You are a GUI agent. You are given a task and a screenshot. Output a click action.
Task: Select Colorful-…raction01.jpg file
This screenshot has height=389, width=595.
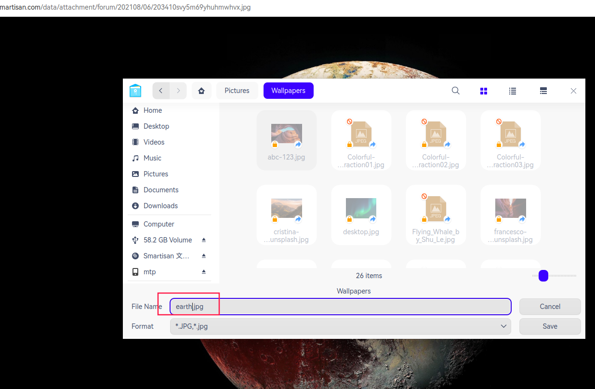(361, 140)
